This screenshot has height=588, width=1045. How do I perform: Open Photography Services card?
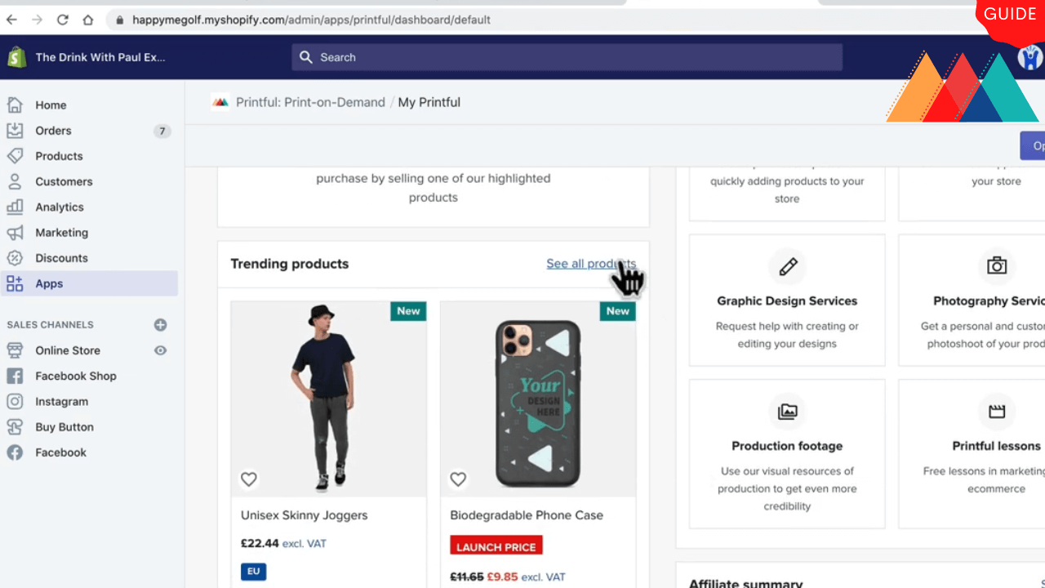972,300
